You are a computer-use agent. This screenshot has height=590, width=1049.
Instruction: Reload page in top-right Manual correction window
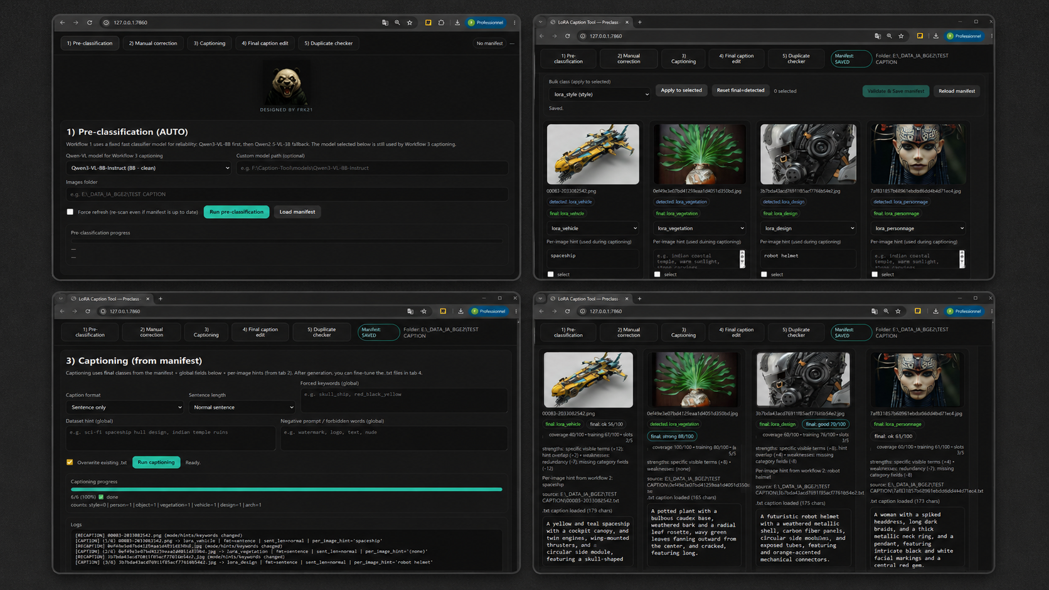click(x=568, y=36)
